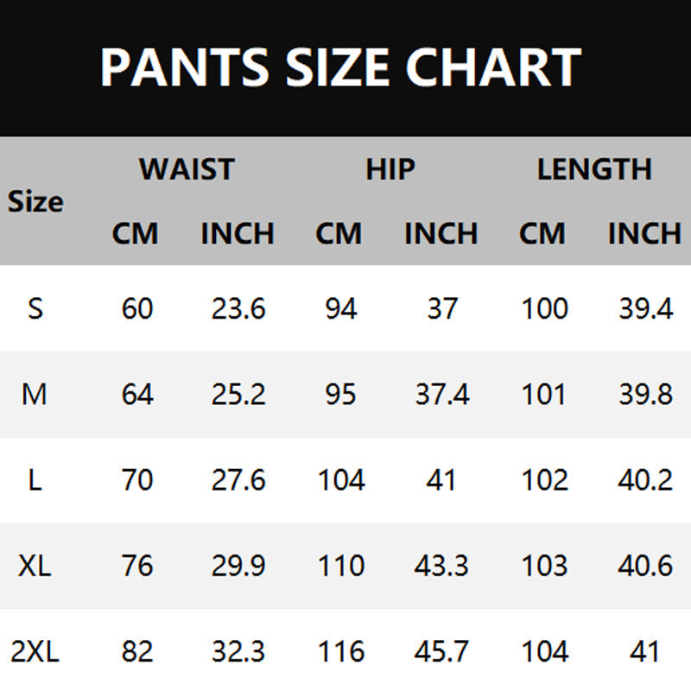Click the INCH subheader under LENGTH

tap(644, 233)
